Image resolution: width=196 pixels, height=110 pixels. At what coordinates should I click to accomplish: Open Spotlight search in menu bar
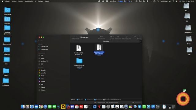point(174,1)
